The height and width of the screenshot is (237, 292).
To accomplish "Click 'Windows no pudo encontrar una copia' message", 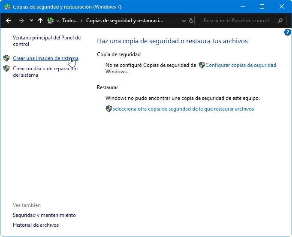I will click(183, 98).
